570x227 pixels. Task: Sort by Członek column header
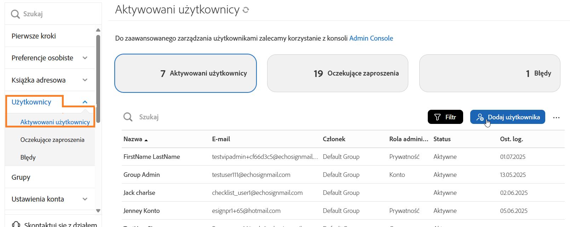click(334, 139)
